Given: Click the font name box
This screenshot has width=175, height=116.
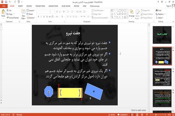Looking at the screenshot, I should click(43, 12).
